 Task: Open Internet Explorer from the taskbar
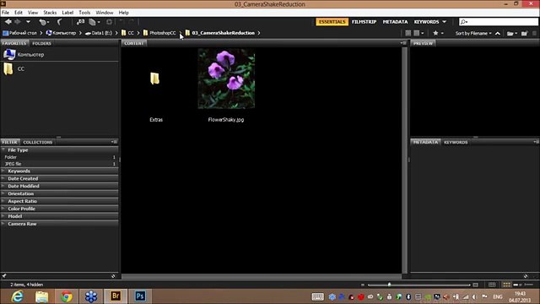(17, 296)
